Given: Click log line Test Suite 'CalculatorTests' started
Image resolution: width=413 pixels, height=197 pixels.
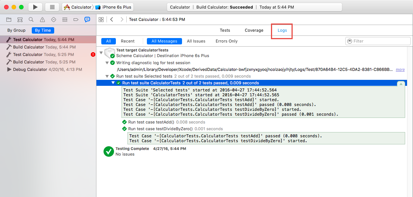Looking at the screenshot, I should 201,95.
